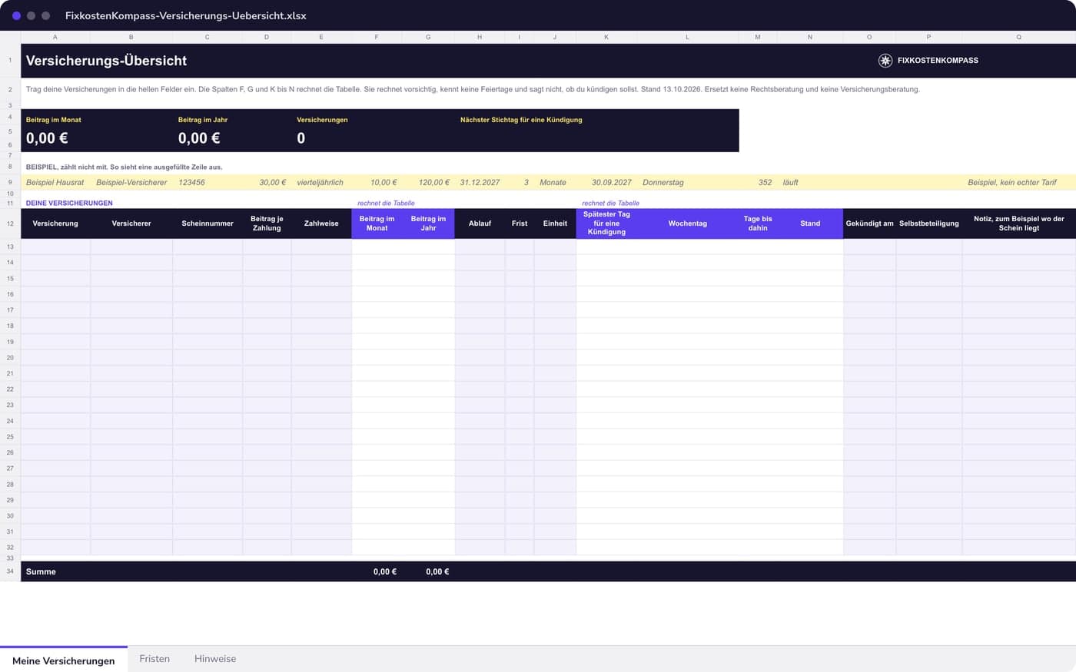The width and height of the screenshot is (1076, 672).
Task: Select column header Q
Action: pos(1019,37)
